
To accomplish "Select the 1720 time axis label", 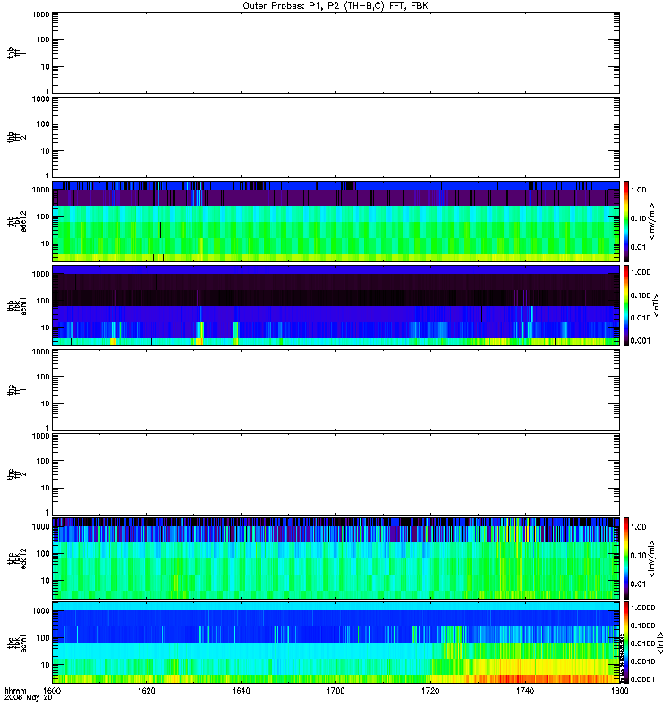I will tap(430, 690).
